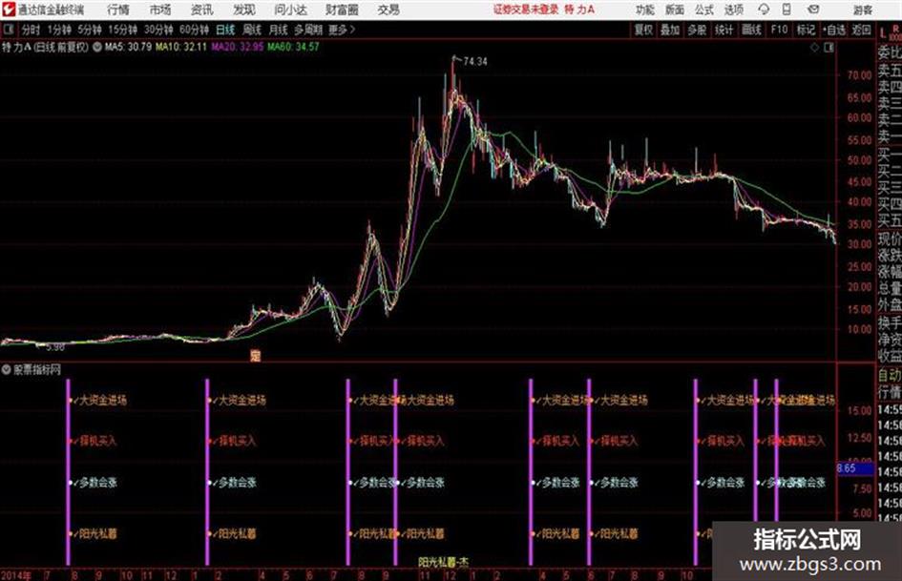Click the mobile phone icon in title bar
Viewport: 902px width, 581px height.
(x=787, y=10)
